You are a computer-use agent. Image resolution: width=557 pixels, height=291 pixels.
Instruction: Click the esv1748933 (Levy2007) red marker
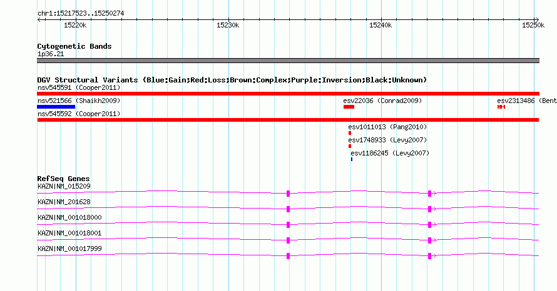350,146
